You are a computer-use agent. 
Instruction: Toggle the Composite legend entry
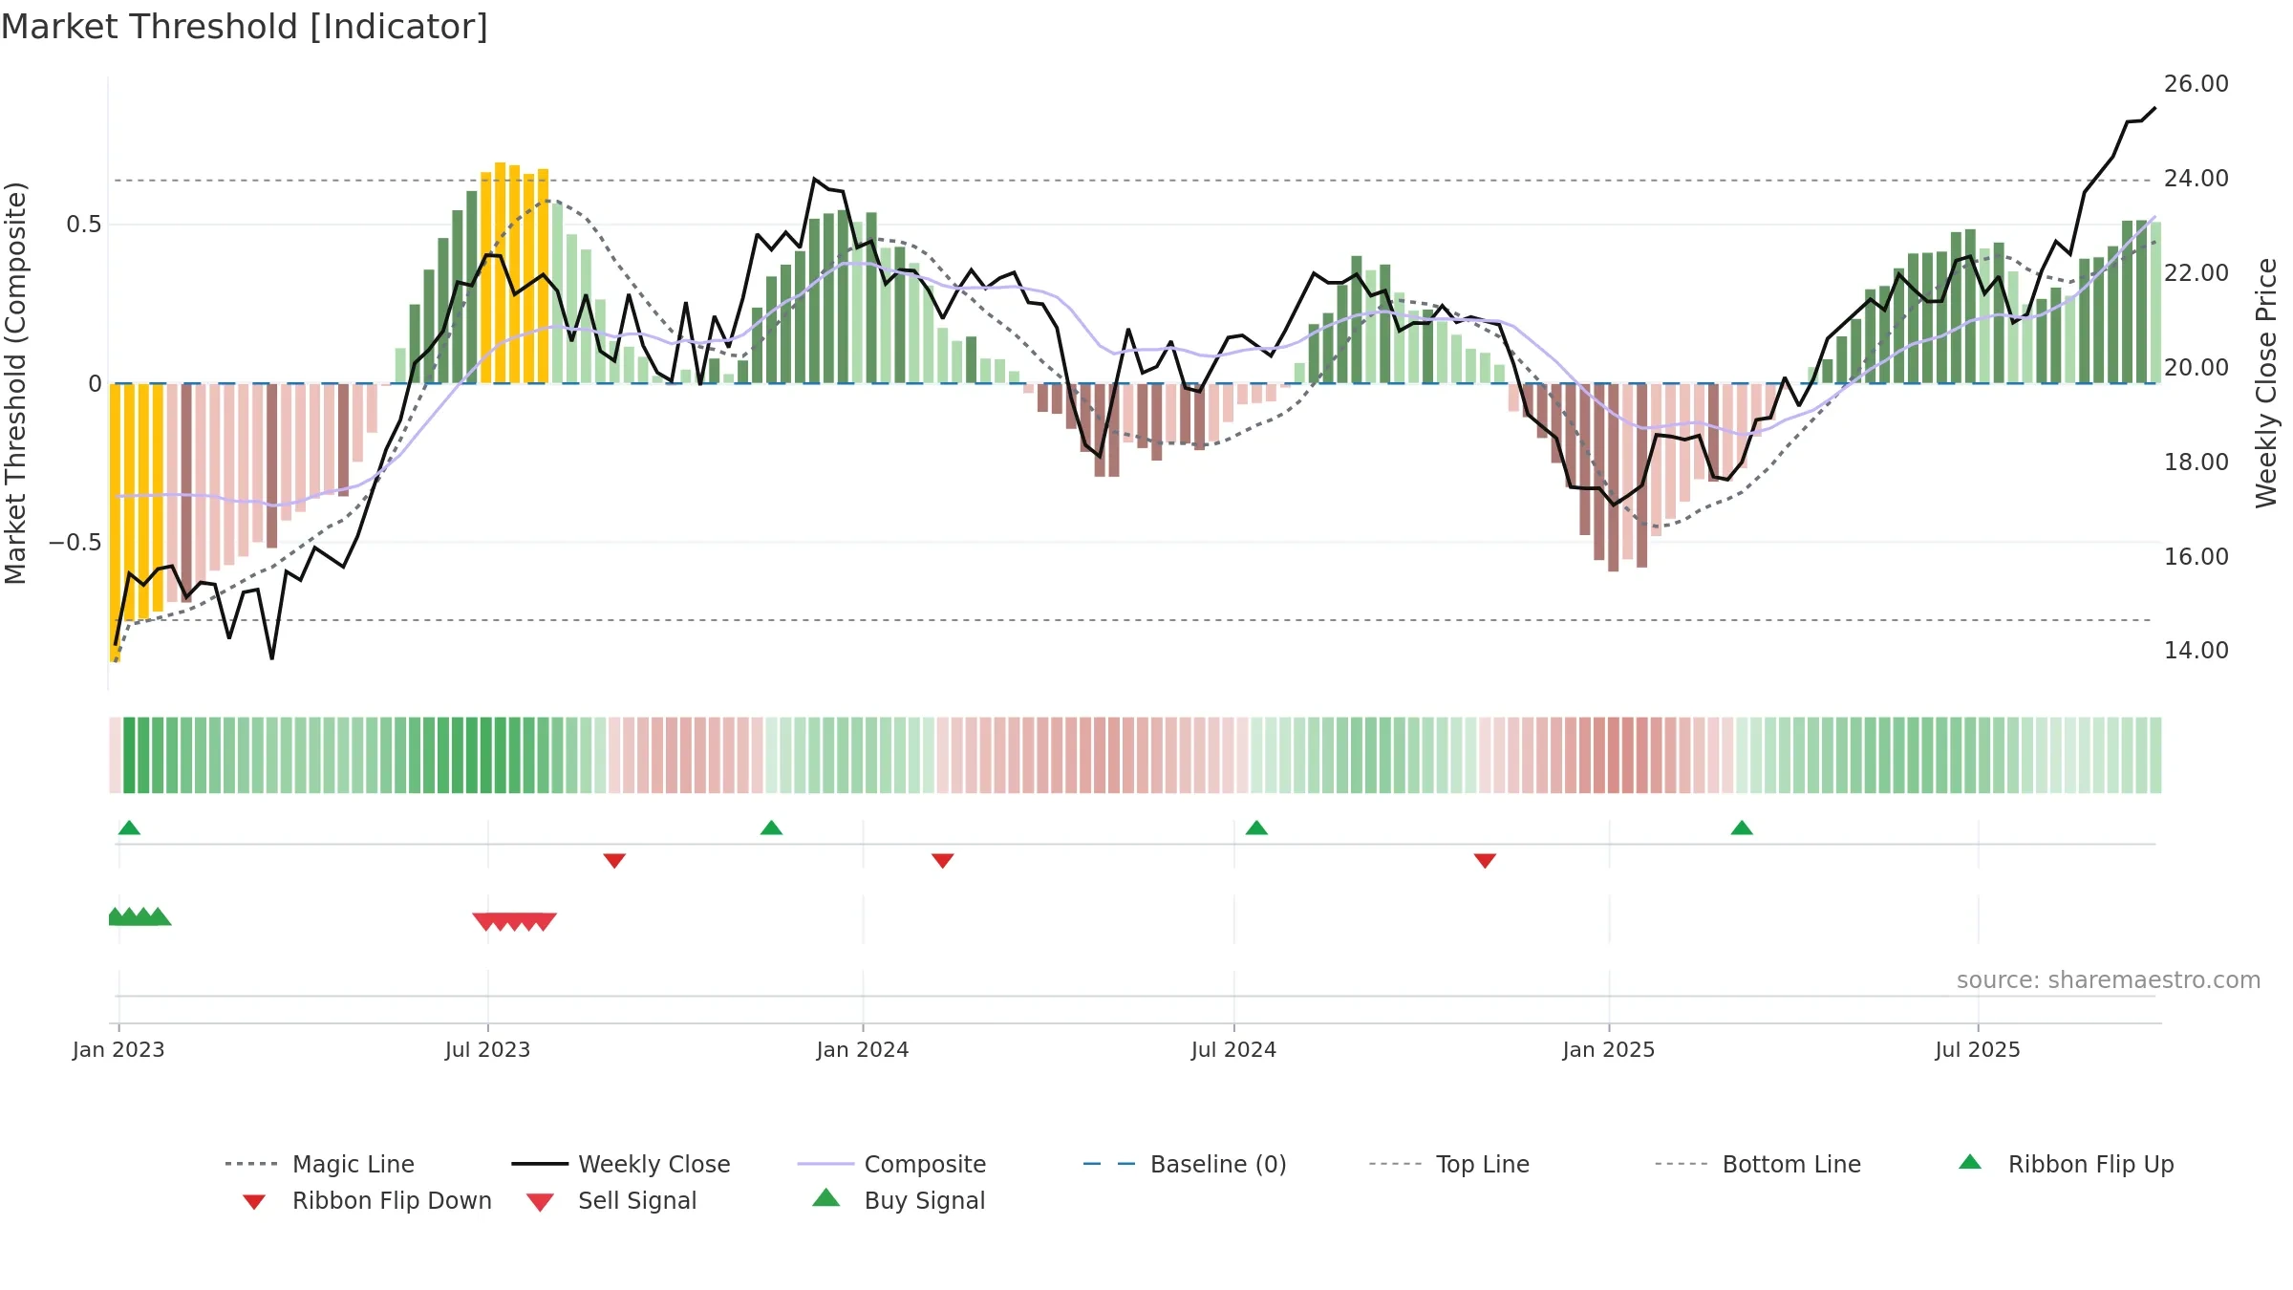[x=891, y=1164]
